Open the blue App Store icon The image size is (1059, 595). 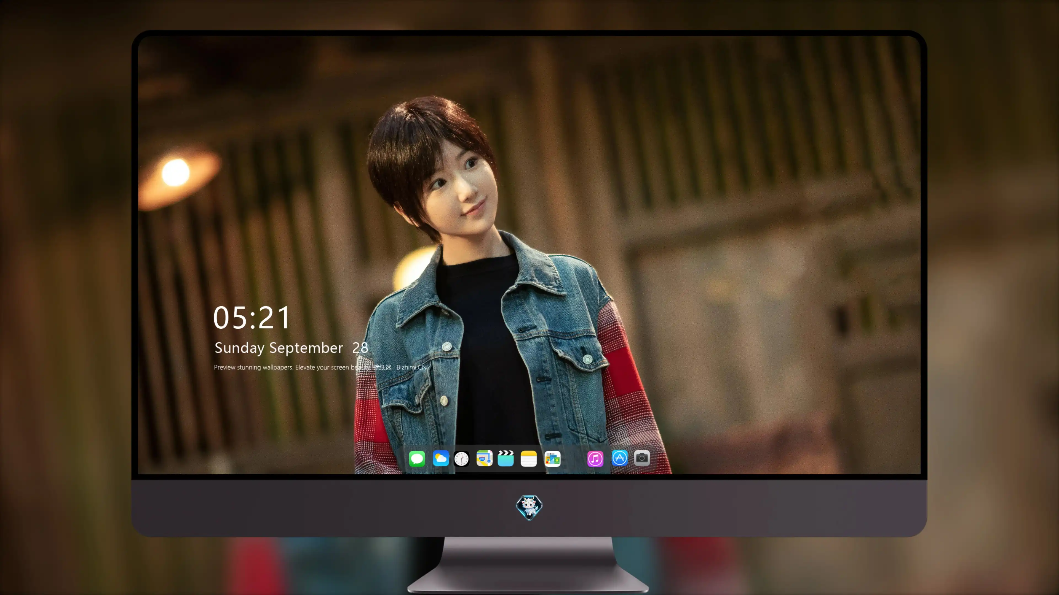[x=619, y=458]
